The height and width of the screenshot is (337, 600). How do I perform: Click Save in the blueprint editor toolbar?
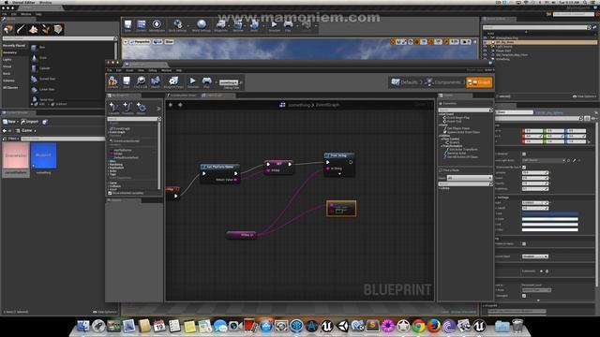click(x=127, y=81)
